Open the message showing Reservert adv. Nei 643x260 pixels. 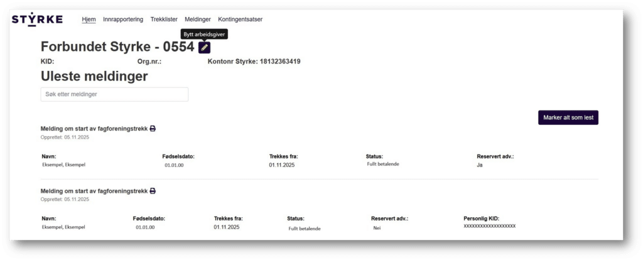coord(94,190)
